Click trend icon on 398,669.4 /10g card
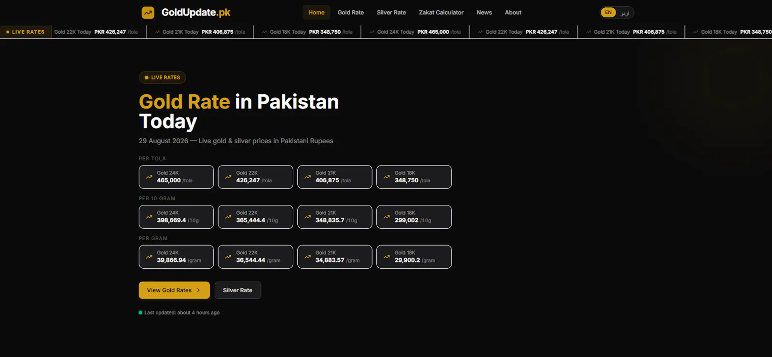The height and width of the screenshot is (357, 772). coord(149,217)
